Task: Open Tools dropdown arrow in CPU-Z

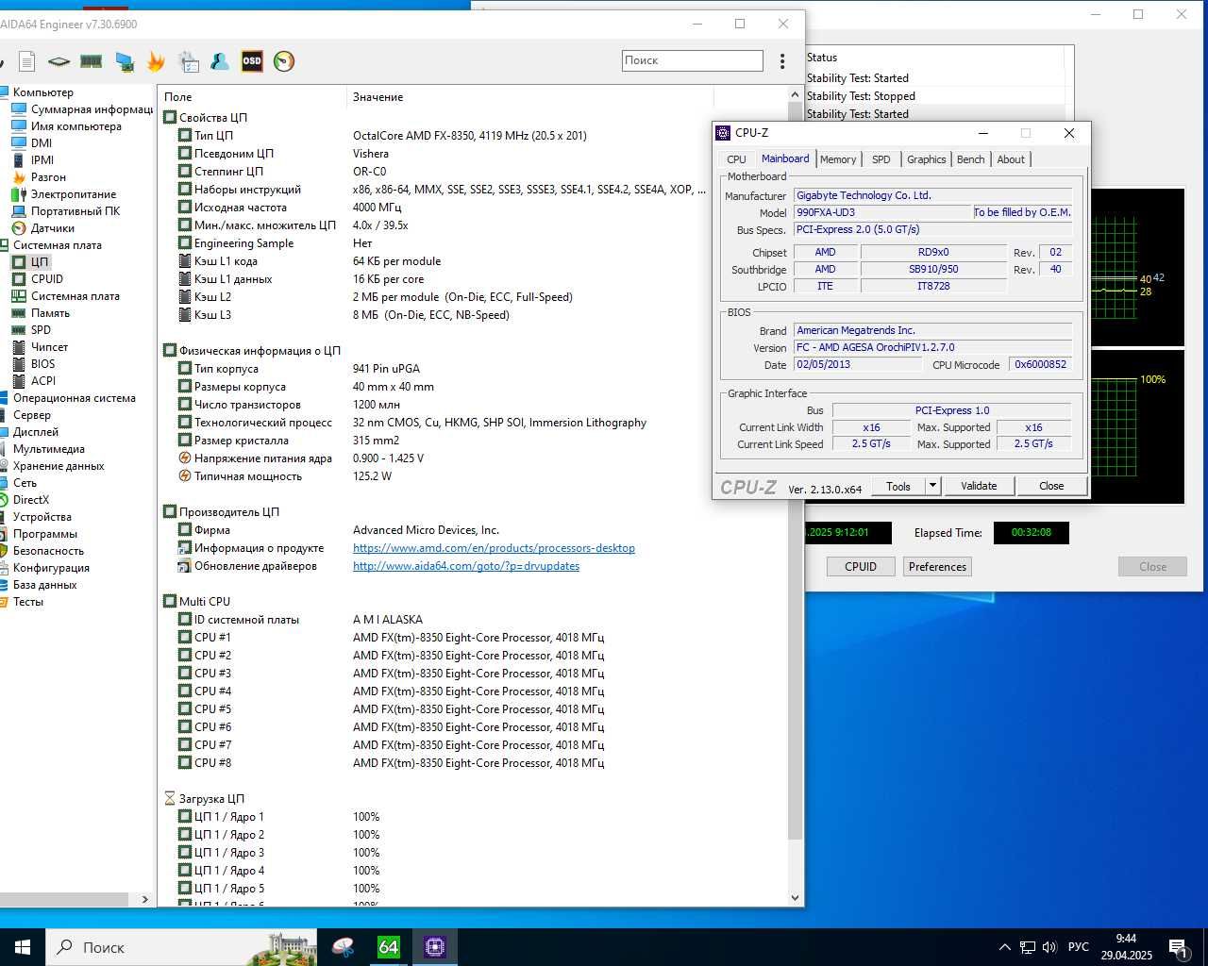Action: 932,486
